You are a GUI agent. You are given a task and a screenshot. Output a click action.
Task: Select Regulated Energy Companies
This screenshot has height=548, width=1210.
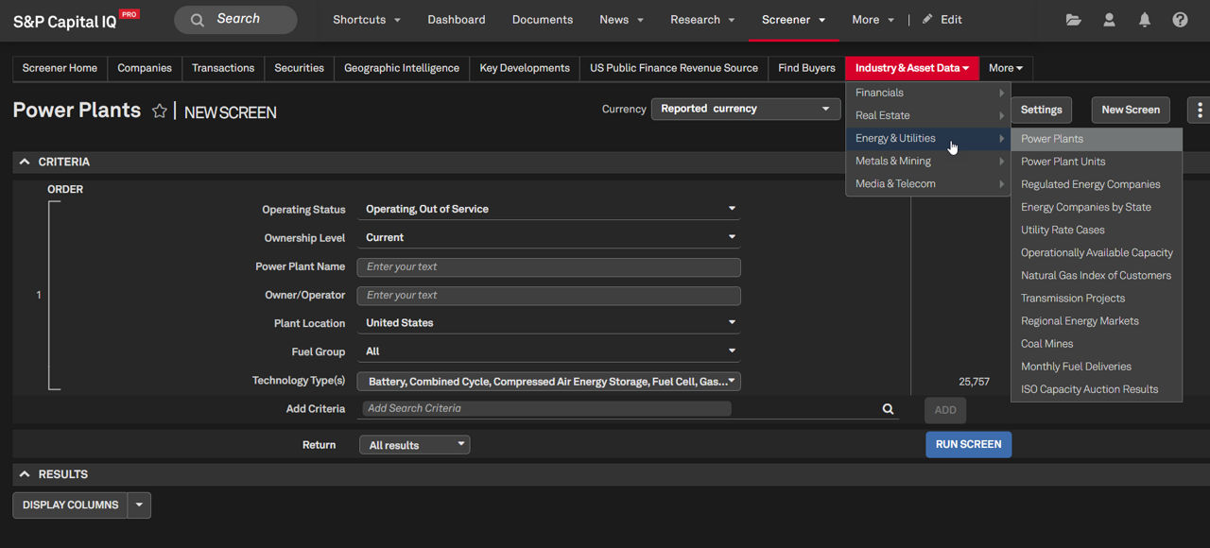[x=1097, y=184]
